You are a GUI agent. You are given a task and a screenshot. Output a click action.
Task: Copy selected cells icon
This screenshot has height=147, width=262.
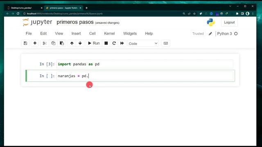53,43
